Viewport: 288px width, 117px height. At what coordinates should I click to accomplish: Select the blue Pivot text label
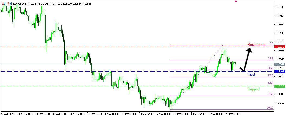[x=251, y=74]
